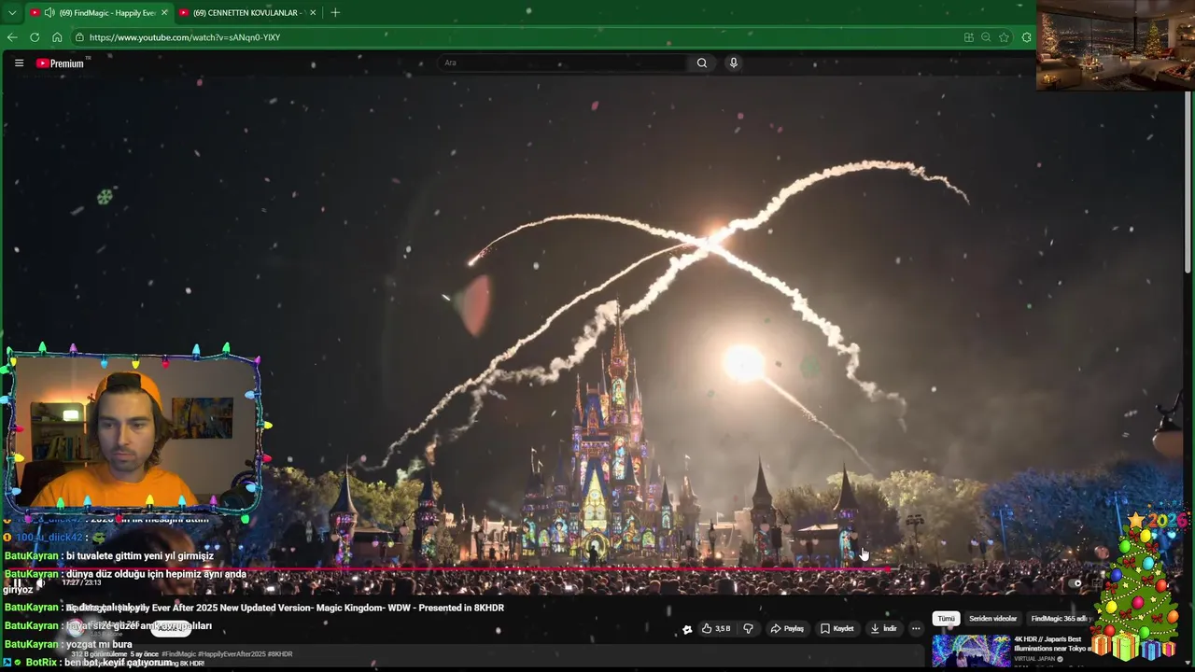Viewport: 1195px width, 672px height.
Task: Select the Tümü filter chip
Action: (946, 619)
